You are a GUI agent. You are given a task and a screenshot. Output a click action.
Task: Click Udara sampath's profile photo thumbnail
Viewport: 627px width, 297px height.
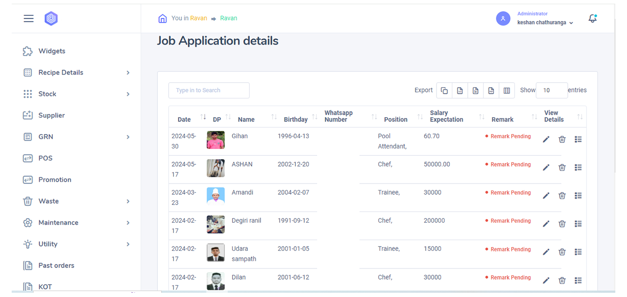click(x=216, y=253)
